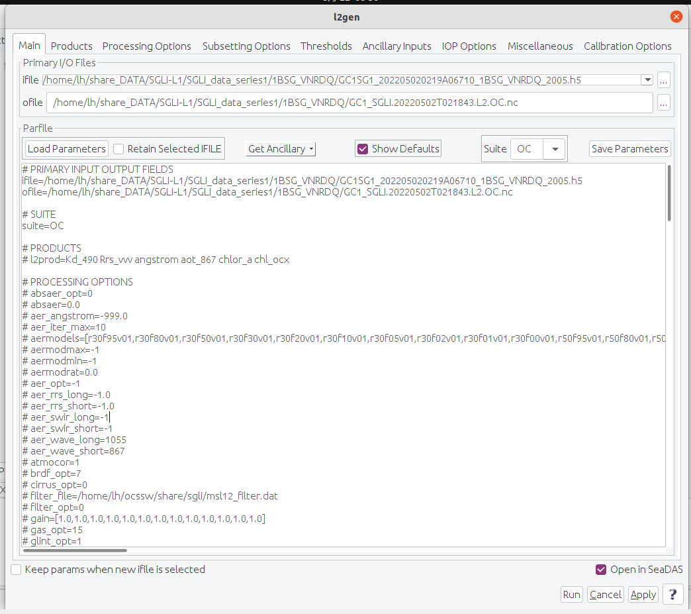Click the Run button
The image size is (691, 614).
point(571,594)
